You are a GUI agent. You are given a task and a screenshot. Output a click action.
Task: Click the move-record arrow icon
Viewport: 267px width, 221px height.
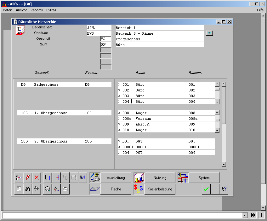pos(56,178)
